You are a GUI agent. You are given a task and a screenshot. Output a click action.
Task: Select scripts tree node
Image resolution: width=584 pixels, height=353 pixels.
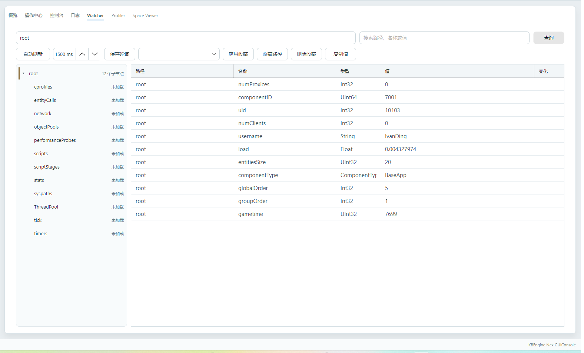pyautogui.click(x=41, y=154)
